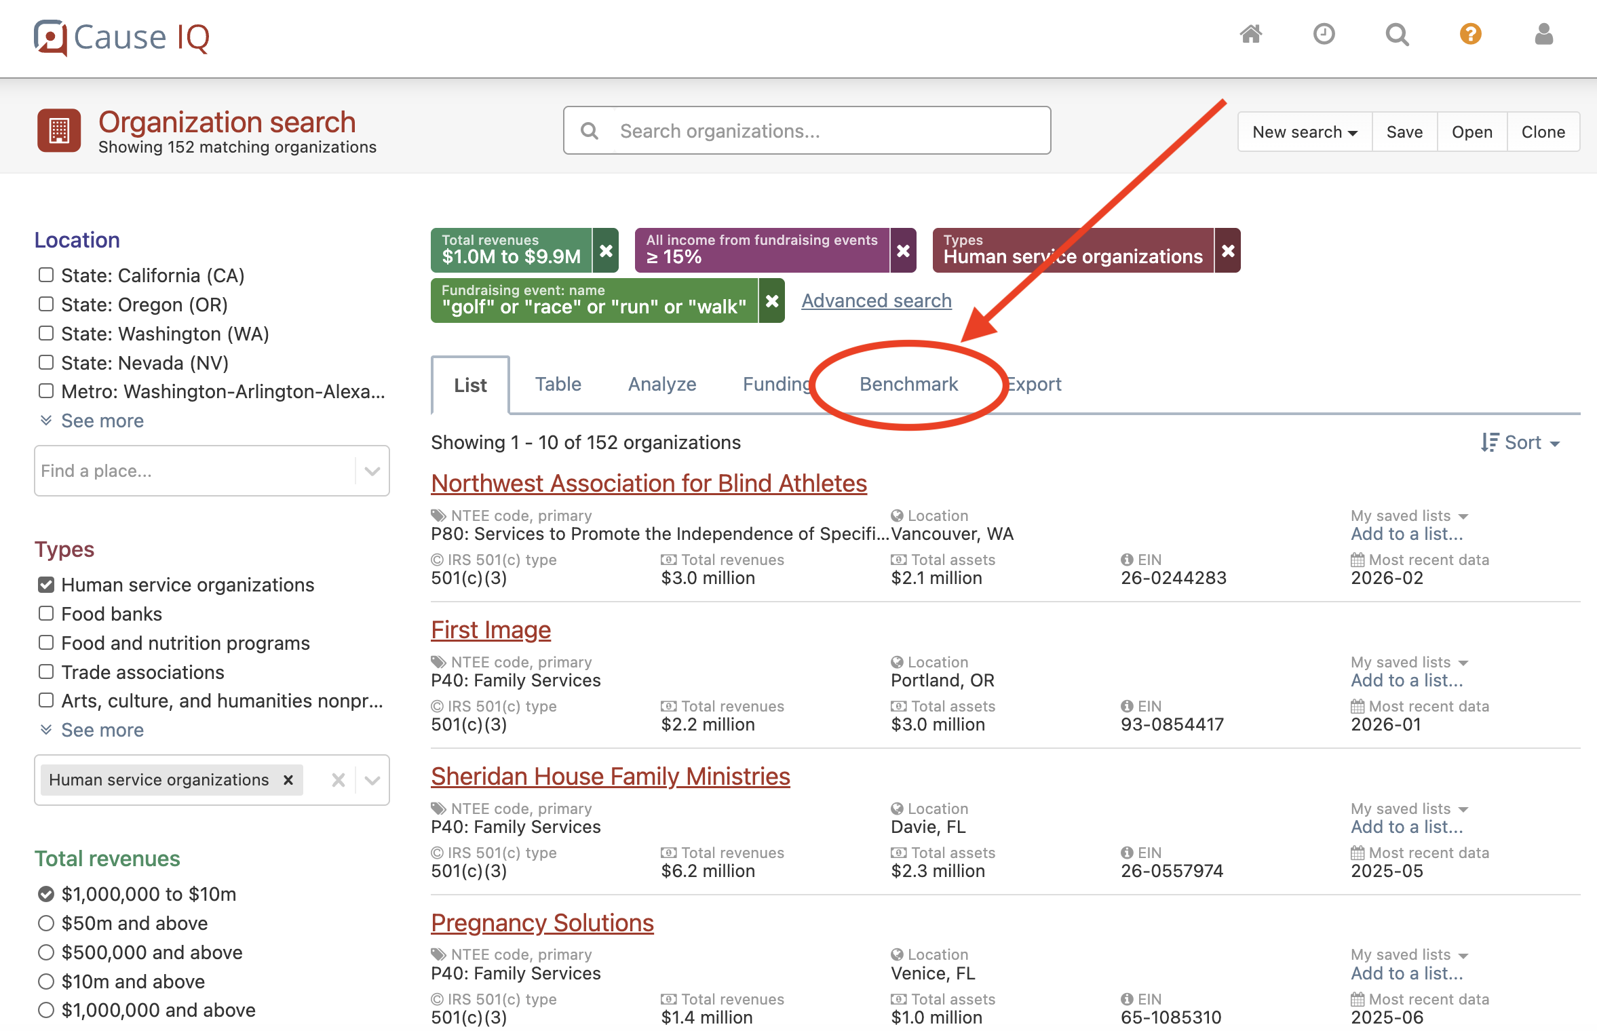Click the Open button
Viewport: 1597px width, 1031px height.
[x=1471, y=132]
